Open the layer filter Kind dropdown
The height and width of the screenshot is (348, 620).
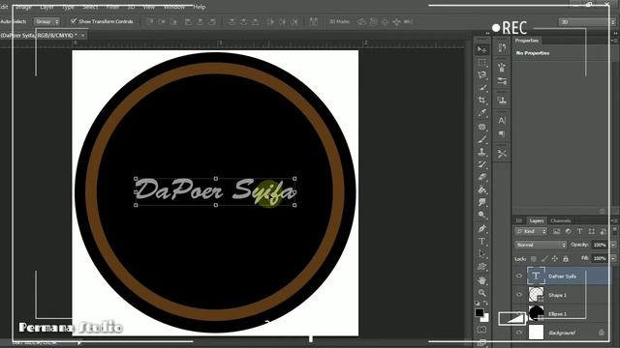(531, 232)
